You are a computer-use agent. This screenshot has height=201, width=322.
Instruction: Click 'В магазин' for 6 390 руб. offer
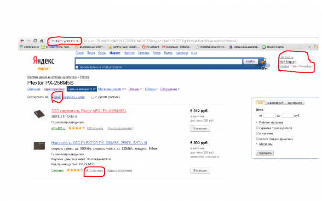point(200,170)
